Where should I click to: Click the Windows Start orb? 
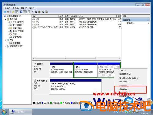click(x=4, y=112)
